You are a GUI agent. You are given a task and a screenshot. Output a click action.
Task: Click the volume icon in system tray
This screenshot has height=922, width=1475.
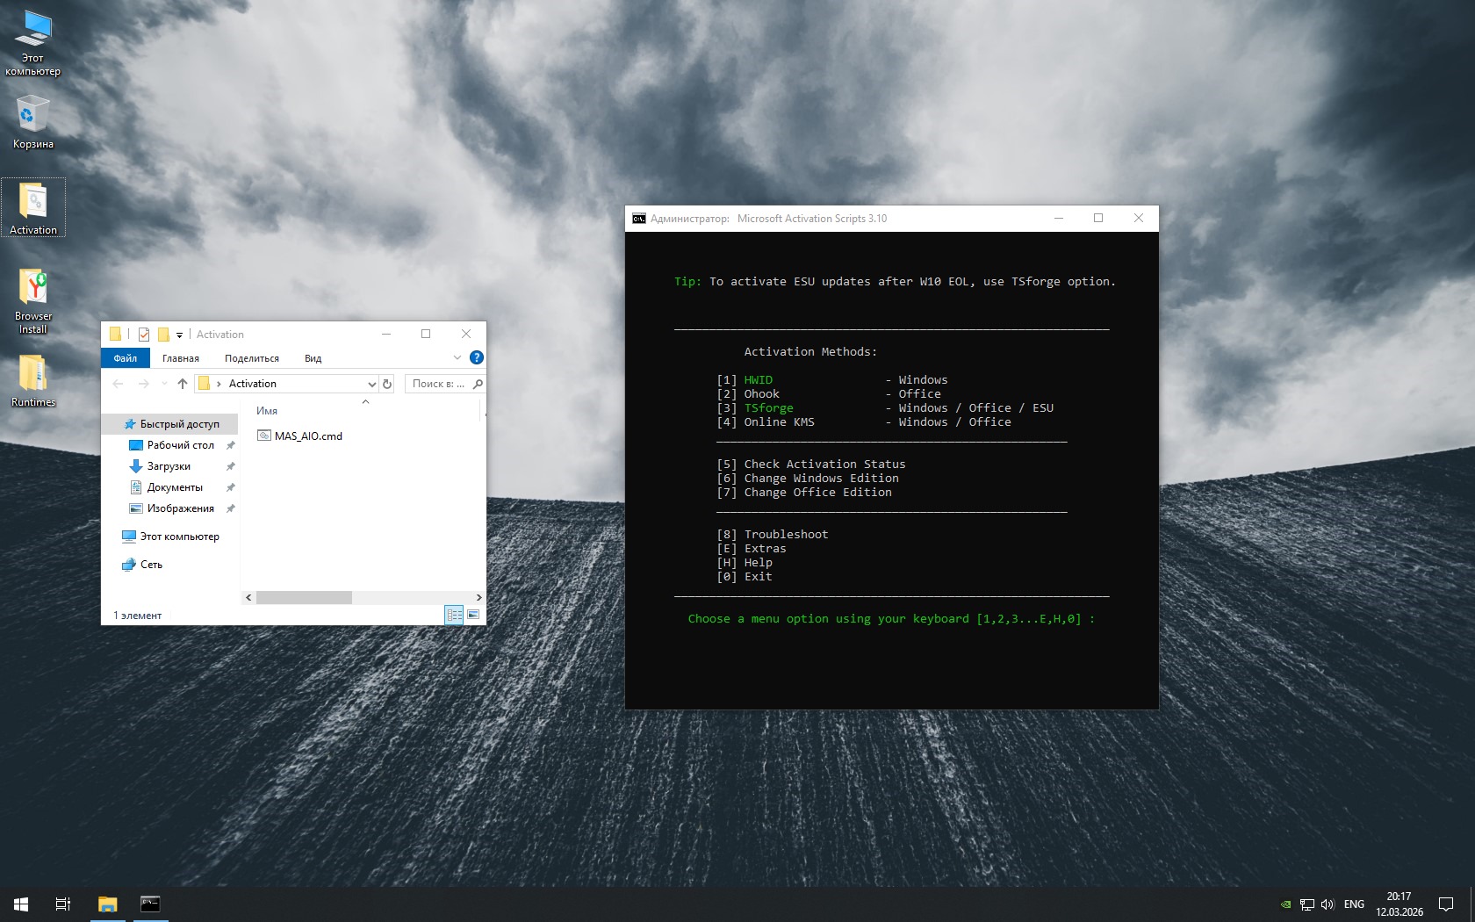1327,904
